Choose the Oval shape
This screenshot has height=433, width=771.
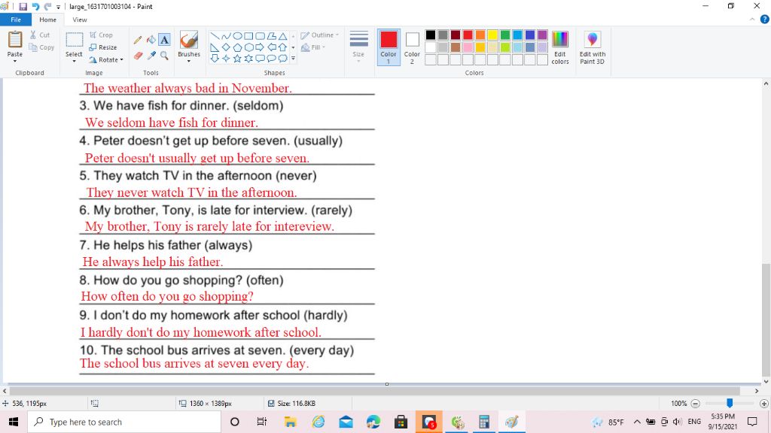pos(237,36)
